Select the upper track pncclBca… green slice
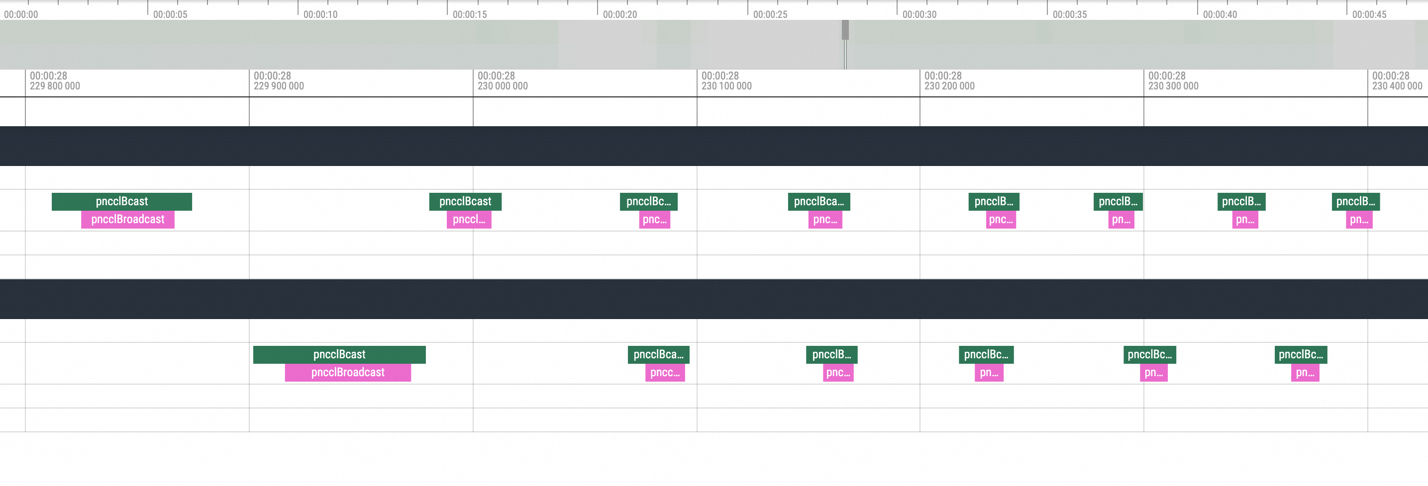 click(x=818, y=201)
